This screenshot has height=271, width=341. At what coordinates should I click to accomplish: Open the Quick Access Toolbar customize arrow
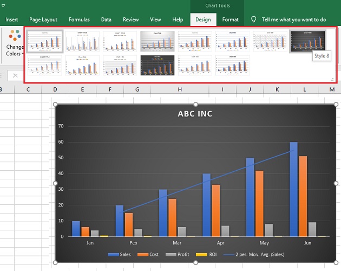(3, 5)
